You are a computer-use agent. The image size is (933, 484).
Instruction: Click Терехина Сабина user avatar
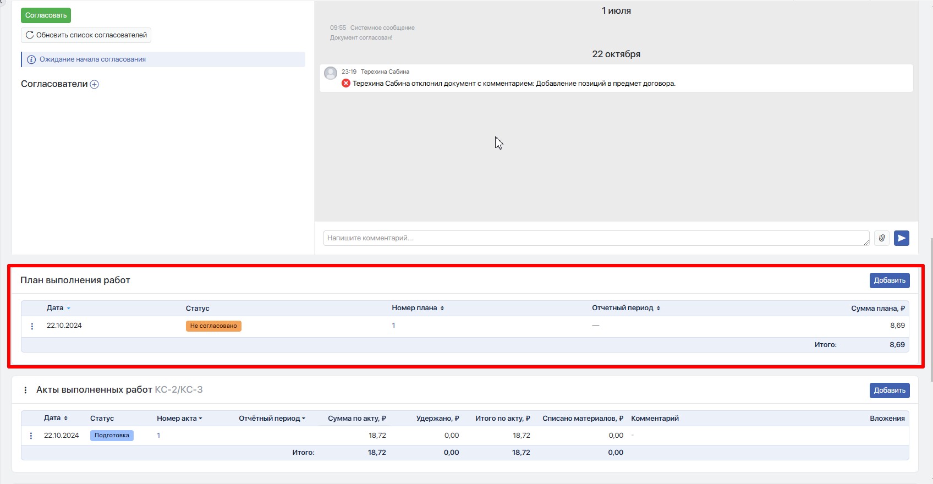click(331, 73)
